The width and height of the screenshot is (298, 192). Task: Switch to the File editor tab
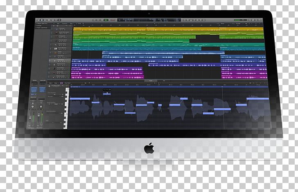coord(164,80)
